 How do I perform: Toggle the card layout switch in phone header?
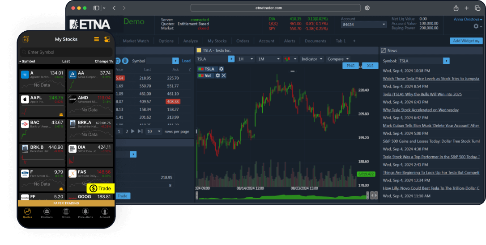[107, 39]
